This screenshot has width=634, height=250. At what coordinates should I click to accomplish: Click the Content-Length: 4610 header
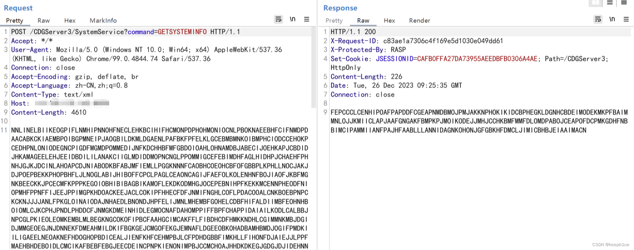pyautogui.click(x=49, y=112)
